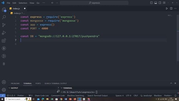Viewport: 179px width, 101px height.
Task: Click the chevron beside the OUTPUT header
Action: (x=58, y=88)
